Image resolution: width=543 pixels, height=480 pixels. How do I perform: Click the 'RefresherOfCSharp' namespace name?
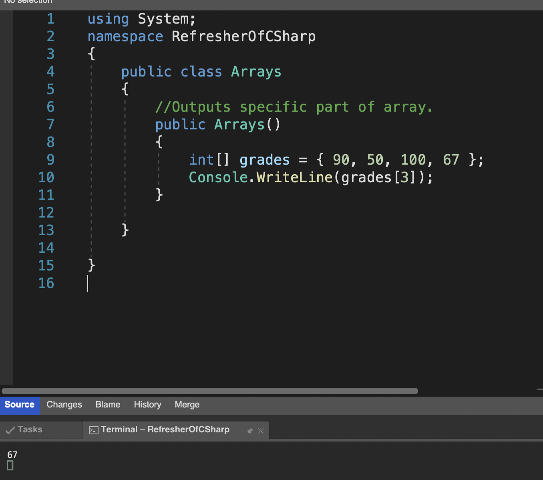(243, 36)
